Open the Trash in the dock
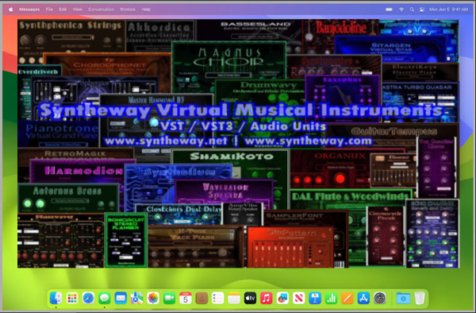Viewport: 476px width, 313px height. coord(420,298)
